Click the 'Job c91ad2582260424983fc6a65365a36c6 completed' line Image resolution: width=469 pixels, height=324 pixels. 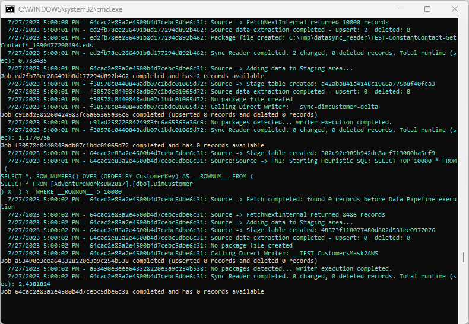159,114
